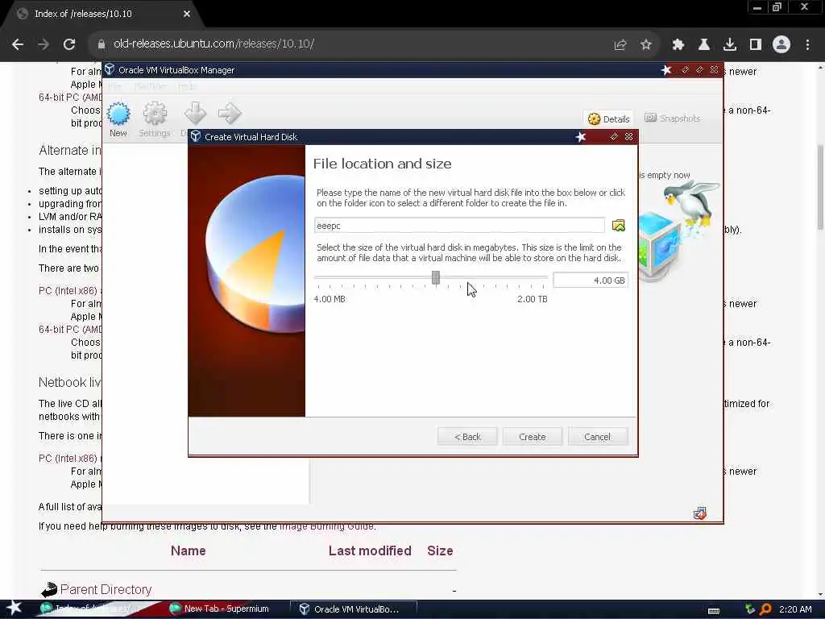
Task: Close the Create Virtual Hard Disk dialog
Action: [x=628, y=137]
